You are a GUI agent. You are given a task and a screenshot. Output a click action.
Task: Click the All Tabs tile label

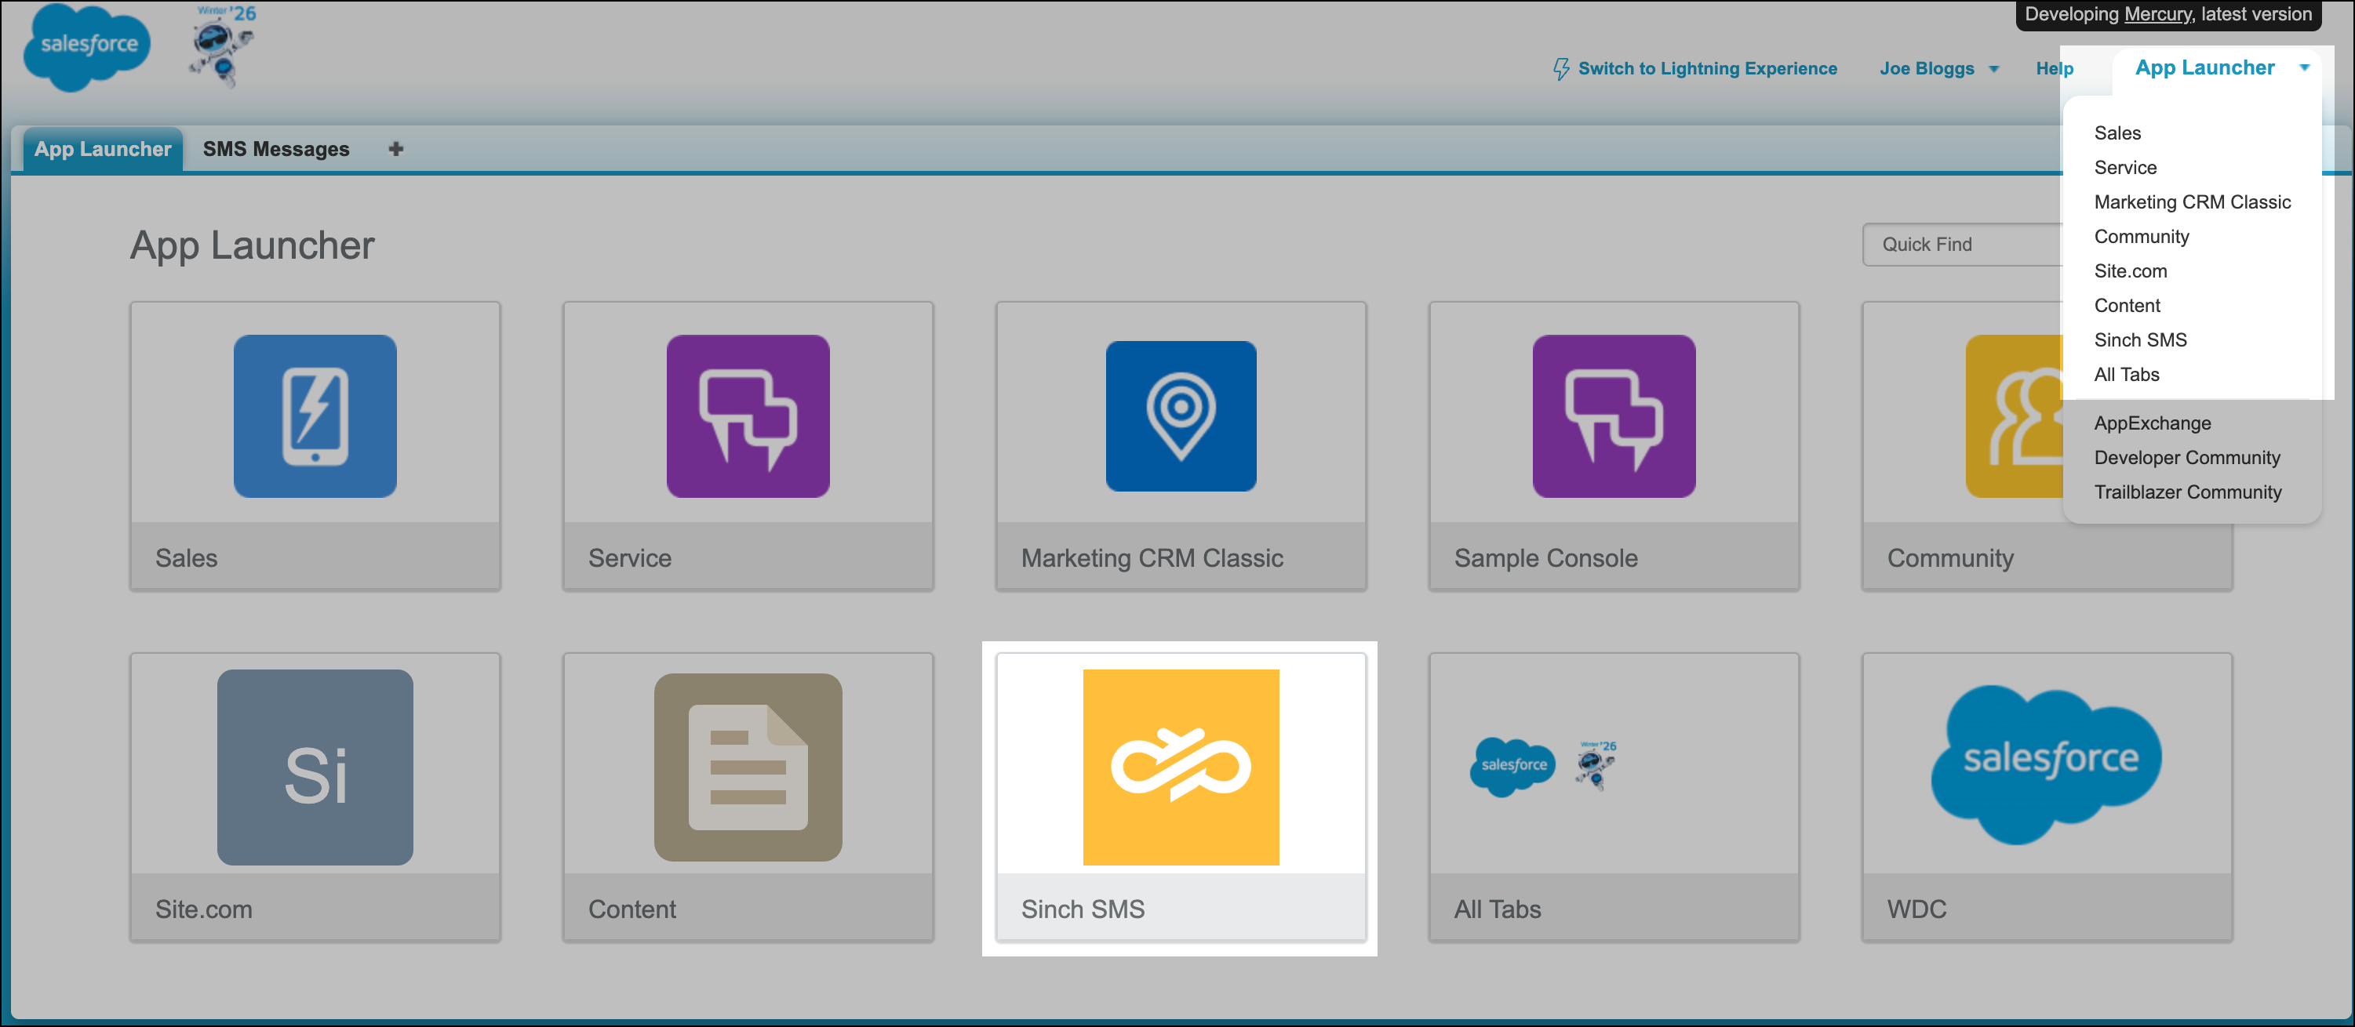1498,909
